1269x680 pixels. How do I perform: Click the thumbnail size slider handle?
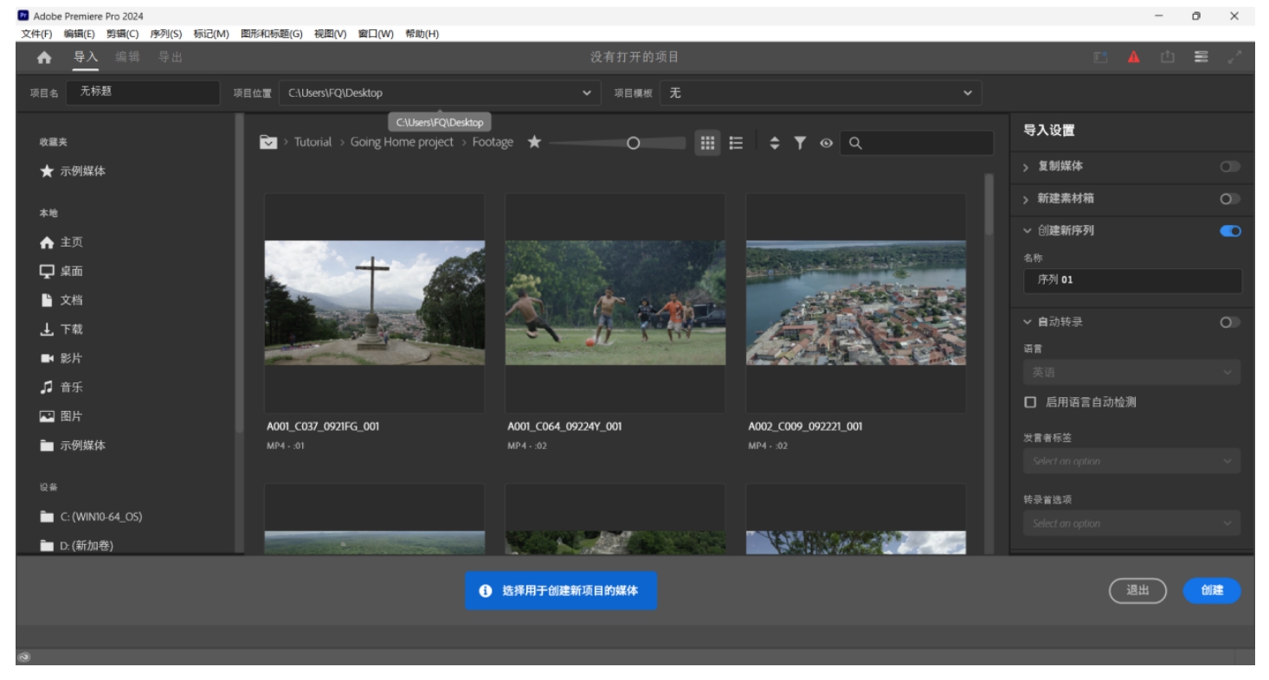point(633,144)
